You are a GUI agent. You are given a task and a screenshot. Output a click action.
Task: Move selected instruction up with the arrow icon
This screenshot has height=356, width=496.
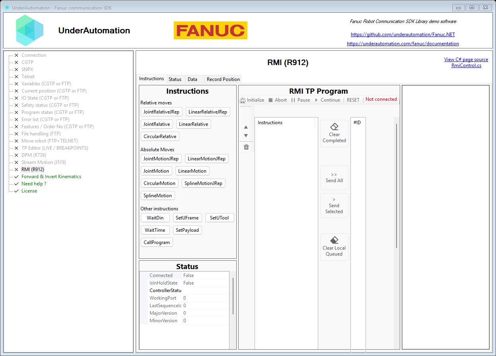click(x=246, y=127)
